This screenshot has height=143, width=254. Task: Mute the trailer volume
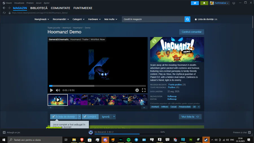tap(58, 90)
